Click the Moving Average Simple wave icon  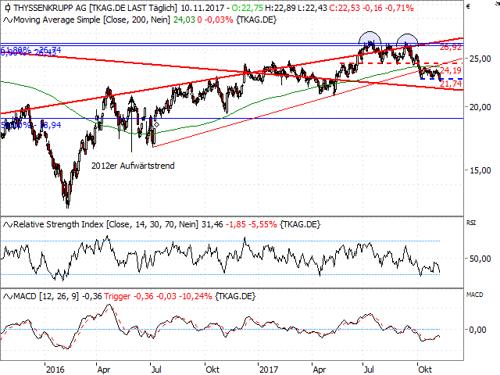(8, 20)
